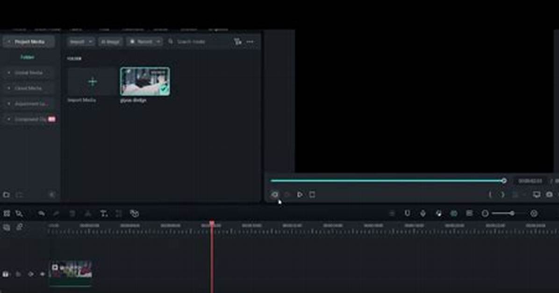559x293 pixels.
Task: Expand the Compound Clip item
Action: coord(29,119)
